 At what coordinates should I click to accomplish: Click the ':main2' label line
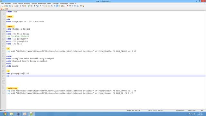click(10, 26)
